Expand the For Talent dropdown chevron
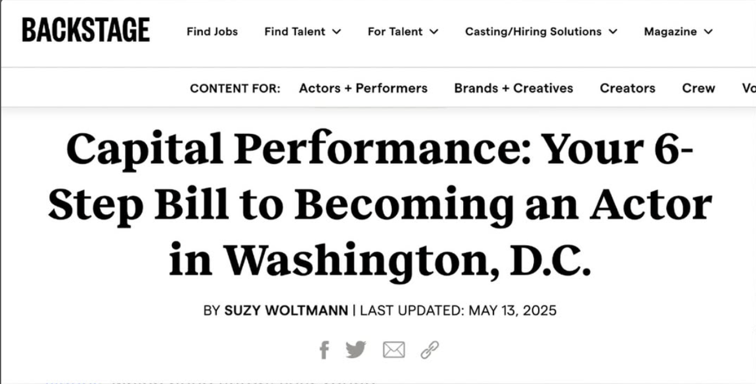Viewport: 756px width, 384px height. (434, 31)
